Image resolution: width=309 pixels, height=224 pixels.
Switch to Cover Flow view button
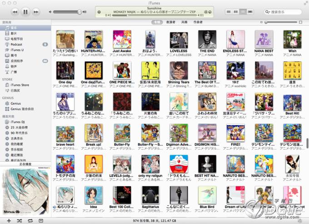pyautogui.click(x=250, y=12)
